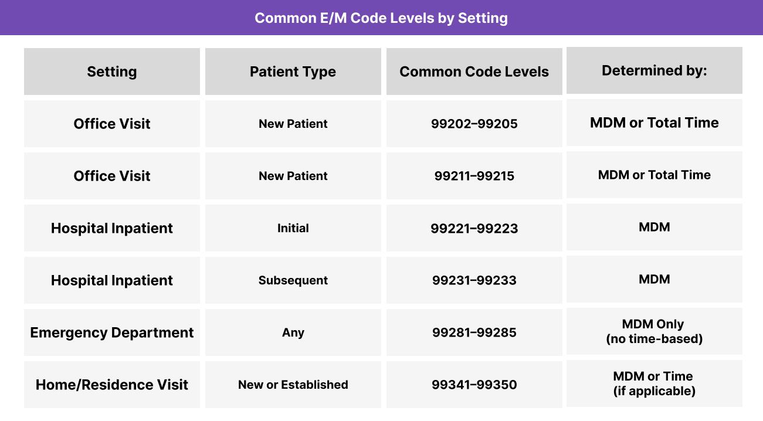Click the MDM or Time (if applicable) cell
The image size is (763, 421).
tap(654, 383)
